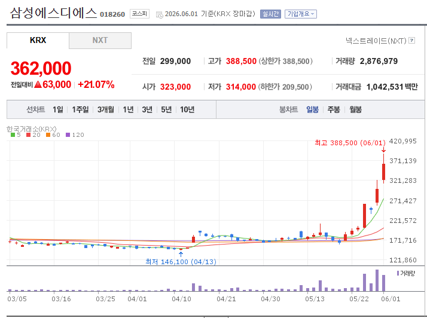Click the latest 06/01 red candlestick
Image resolution: width=427 pixels, height=318 pixels.
384,172
